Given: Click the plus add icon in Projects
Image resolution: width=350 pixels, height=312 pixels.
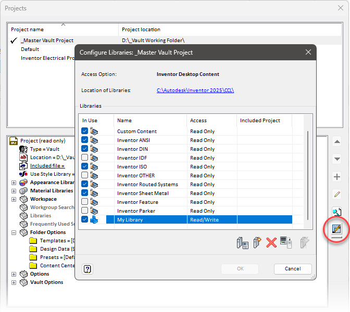Looking at the screenshot, I should pos(337,177).
